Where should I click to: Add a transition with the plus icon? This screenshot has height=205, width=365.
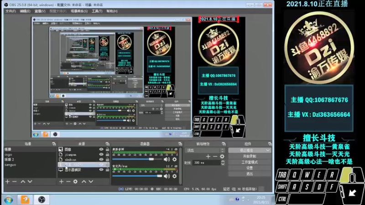(x=208, y=156)
